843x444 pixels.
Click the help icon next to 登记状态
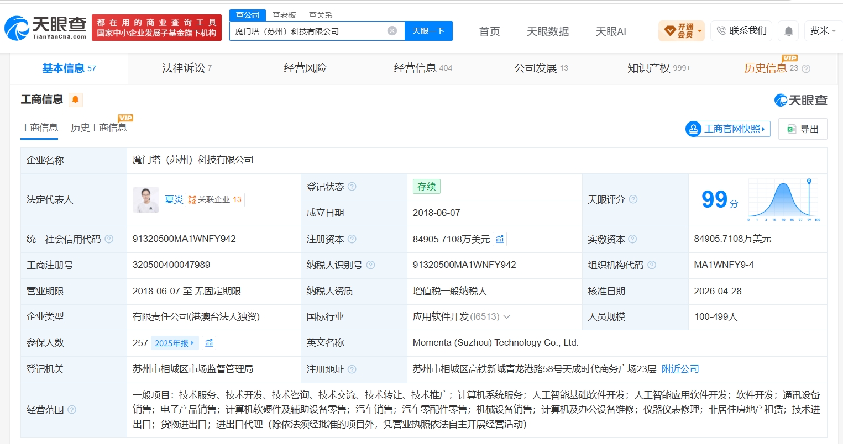[352, 187]
